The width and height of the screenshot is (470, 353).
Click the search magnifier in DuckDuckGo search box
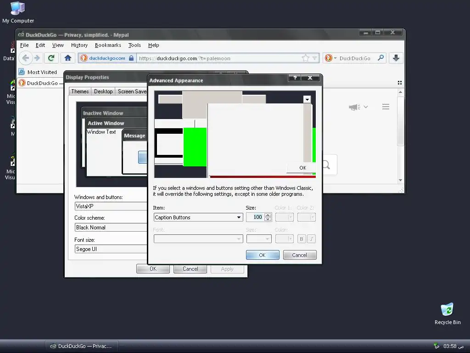coord(380,58)
